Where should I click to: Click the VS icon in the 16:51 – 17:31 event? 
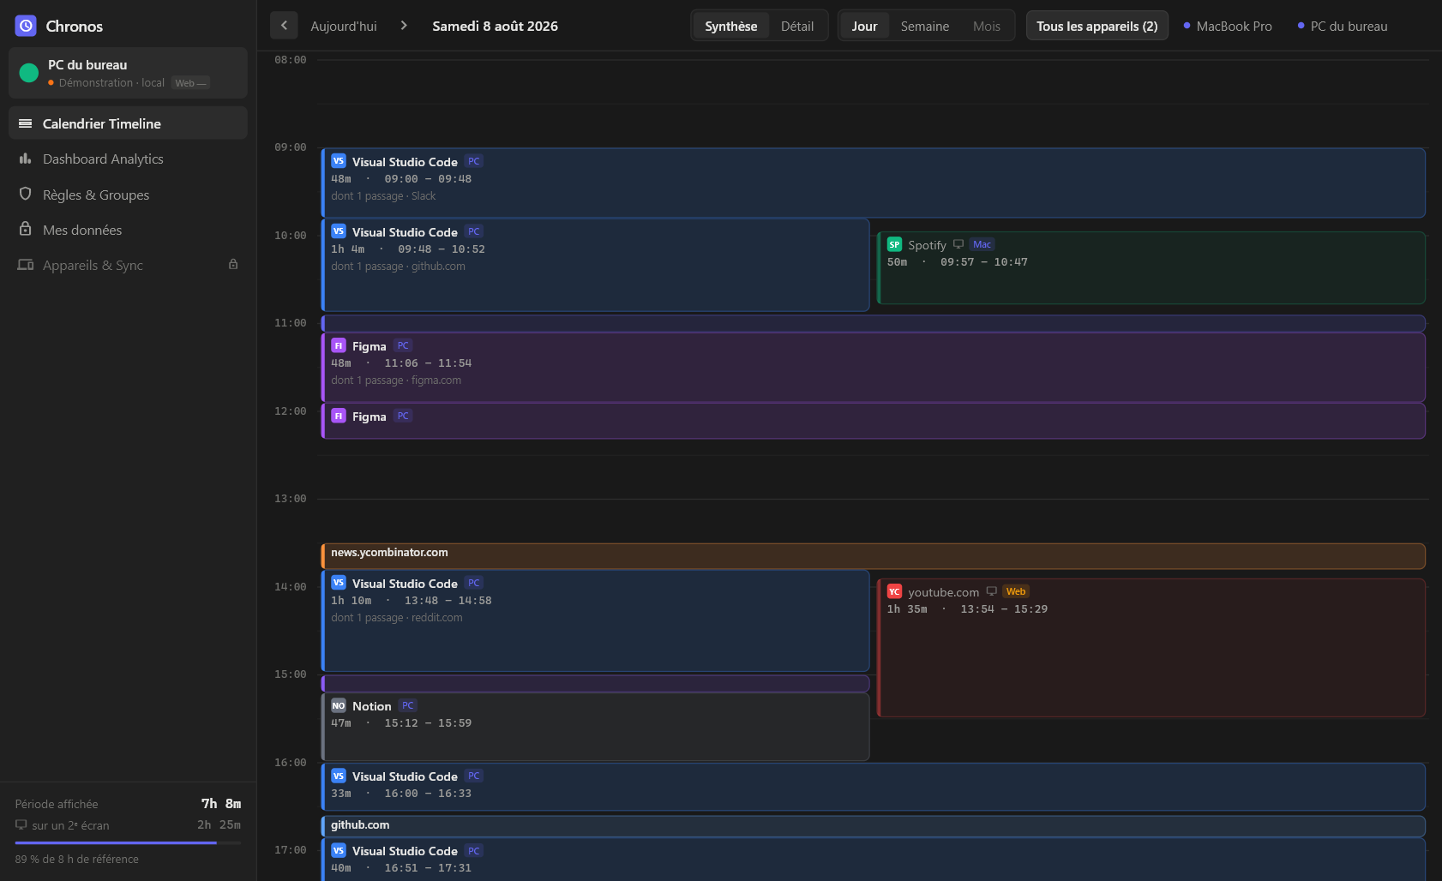(339, 850)
